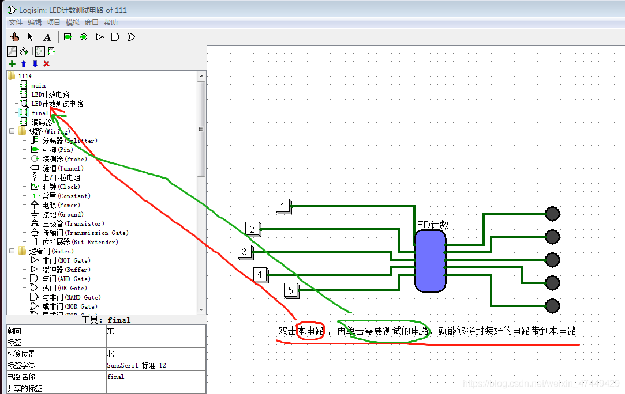The image size is (625, 394).
Task: Pick AND gate in toolbar
Action: point(115,37)
